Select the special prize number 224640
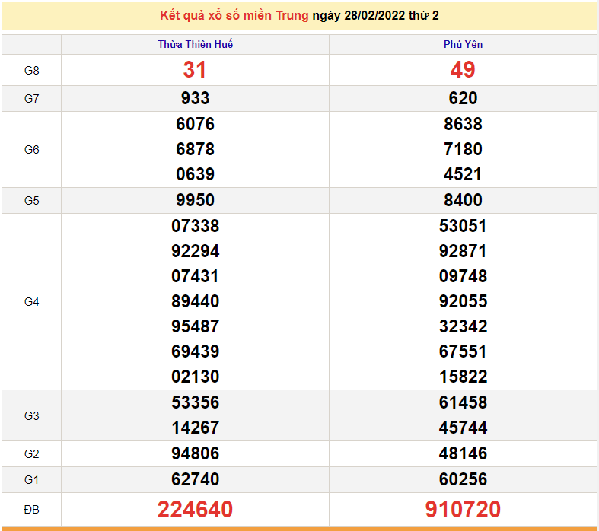Image resolution: width=599 pixels, height=531 pixels. pyautogui.click(x=195, y=509)
